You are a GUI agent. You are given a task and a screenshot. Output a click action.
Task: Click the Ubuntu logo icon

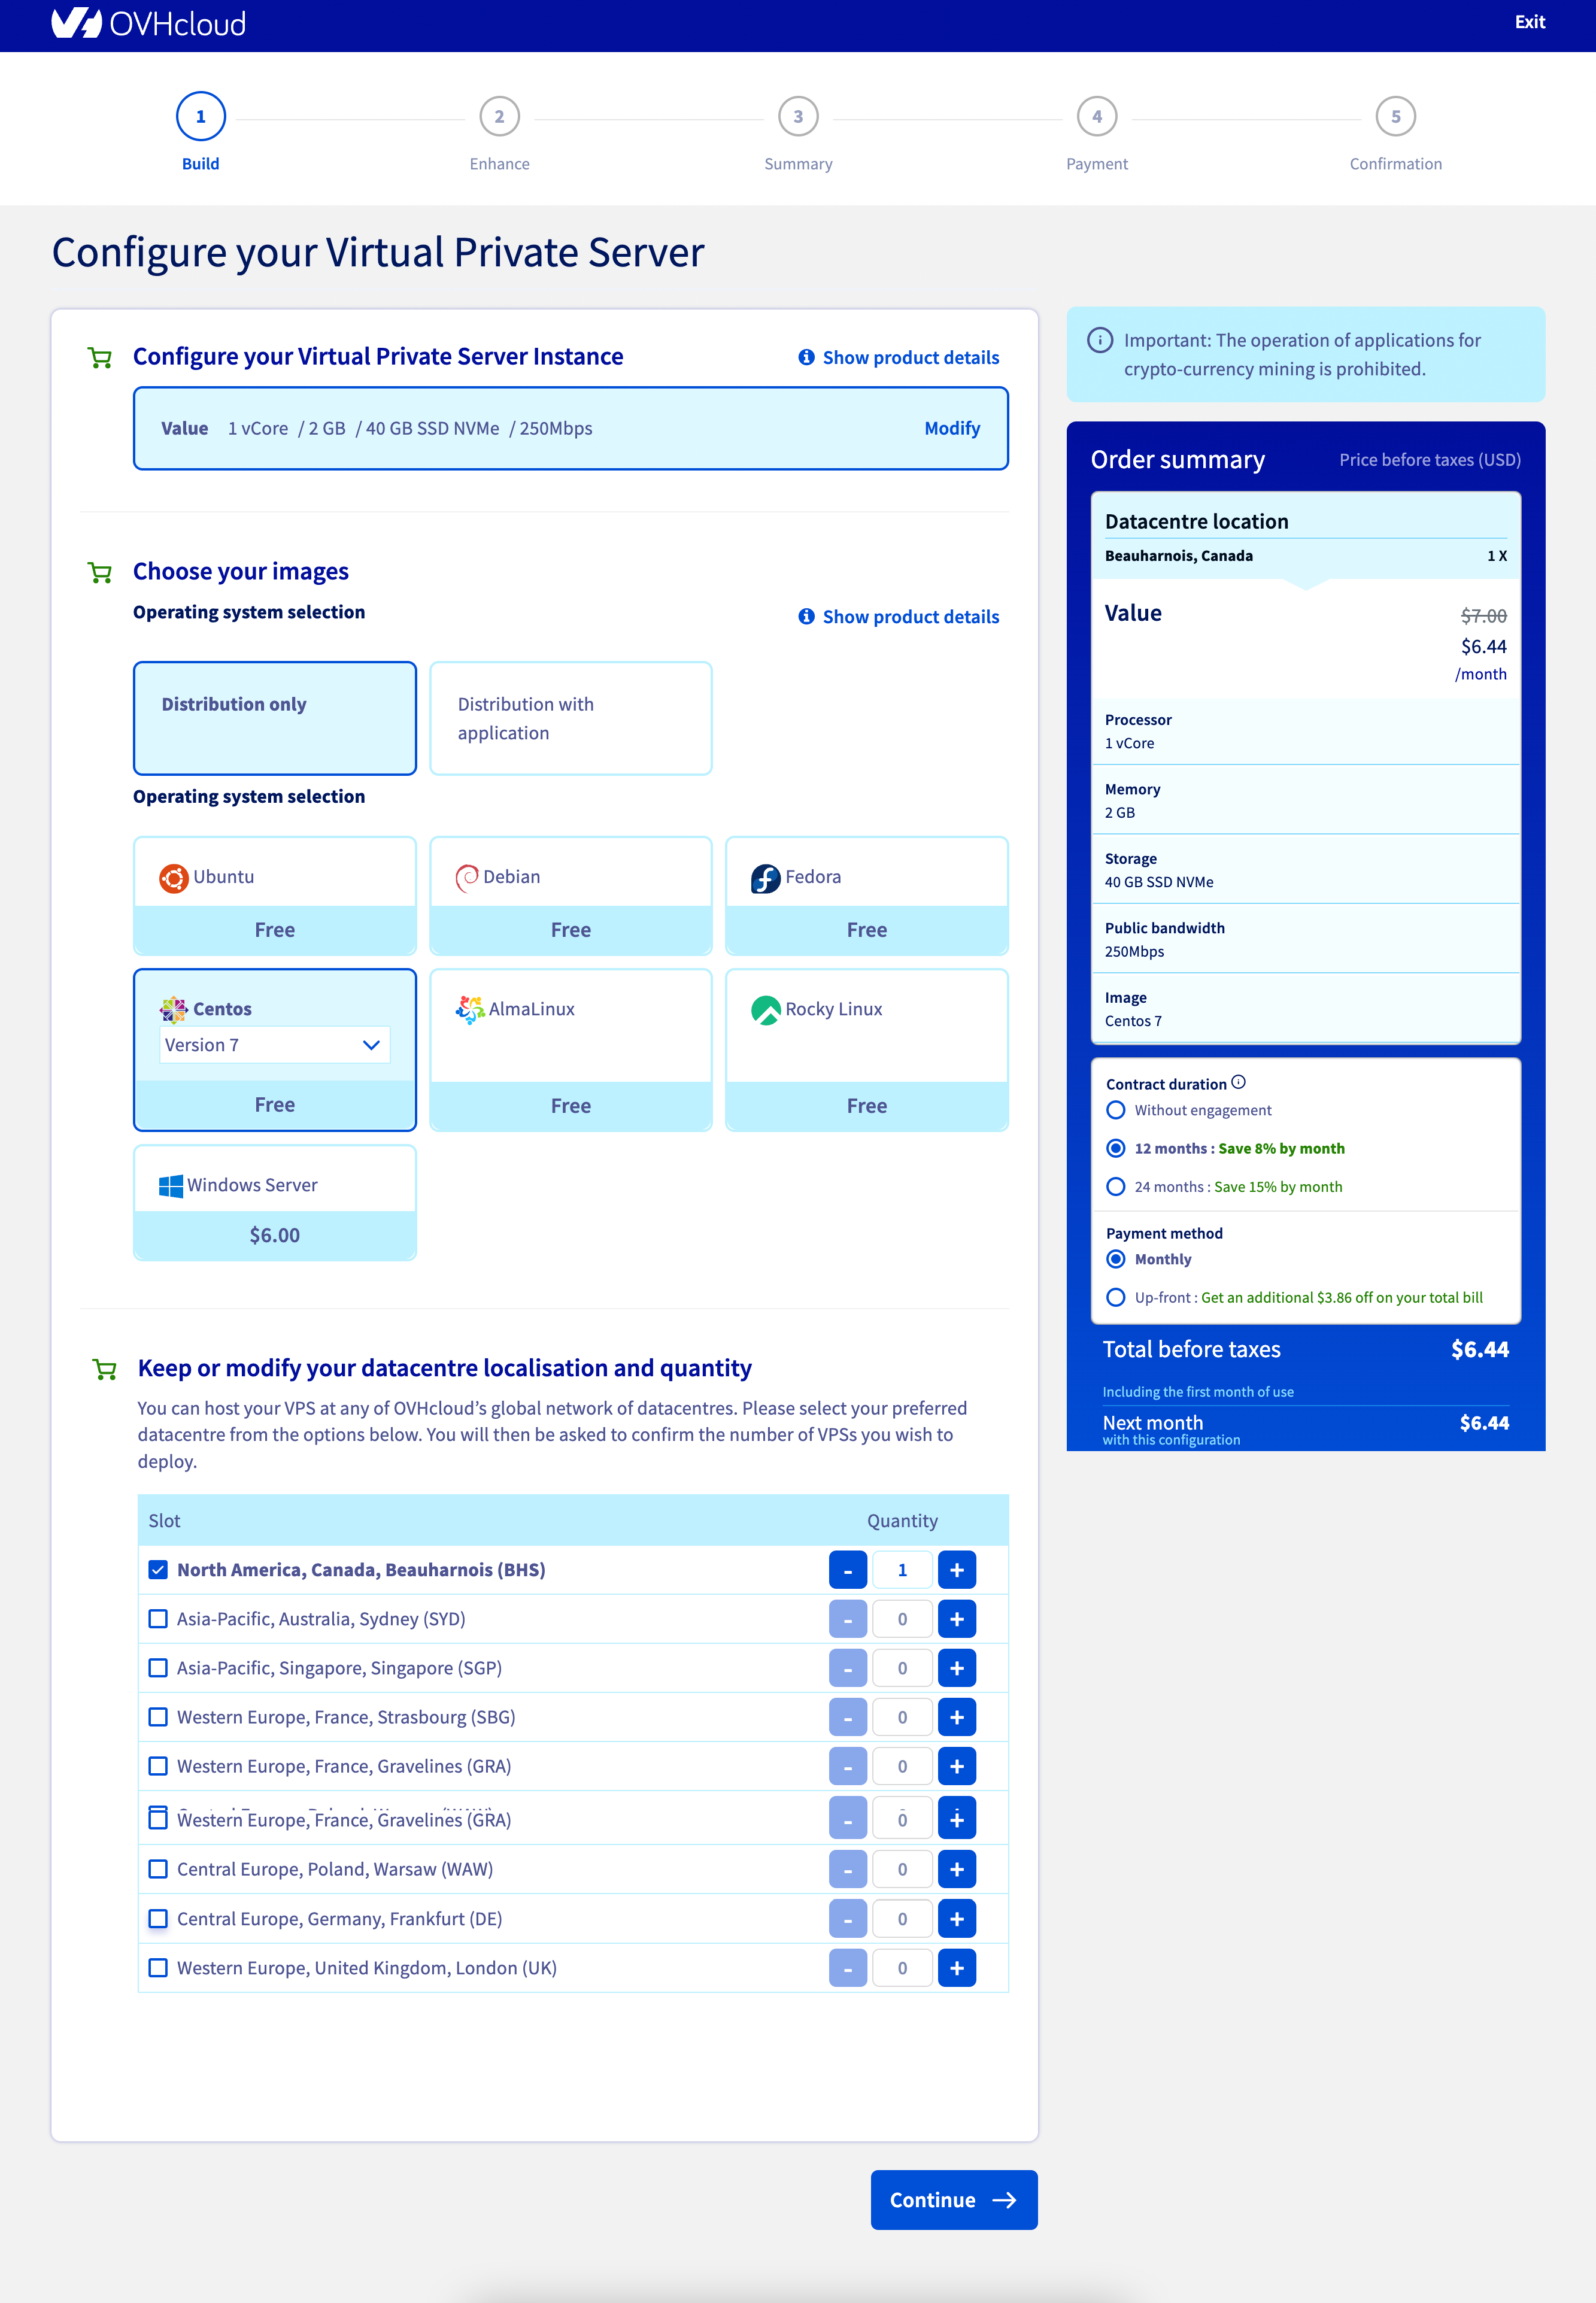coord(173,878)
